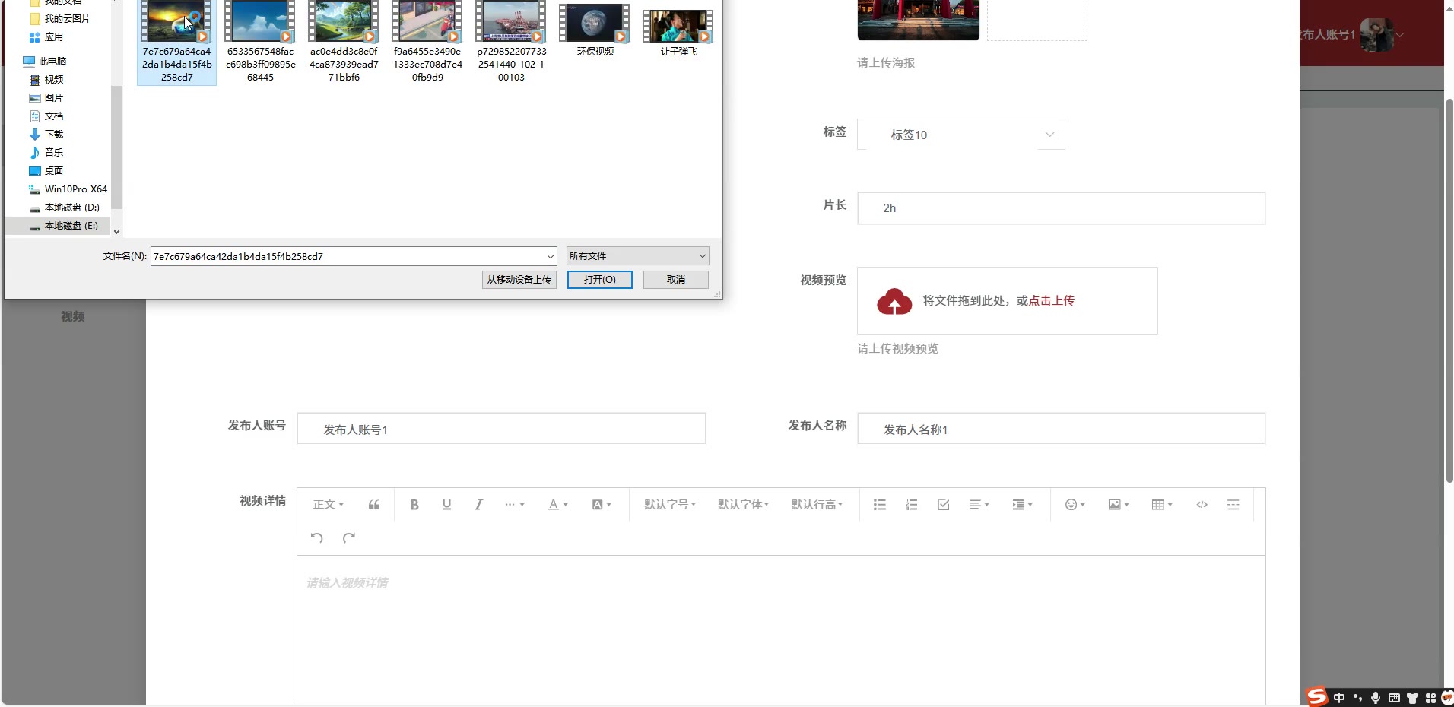The height and width of the screenshot is (707, 1454).
Task: Click the 点击上传 link for video preview
Action: click(1051, 301)
